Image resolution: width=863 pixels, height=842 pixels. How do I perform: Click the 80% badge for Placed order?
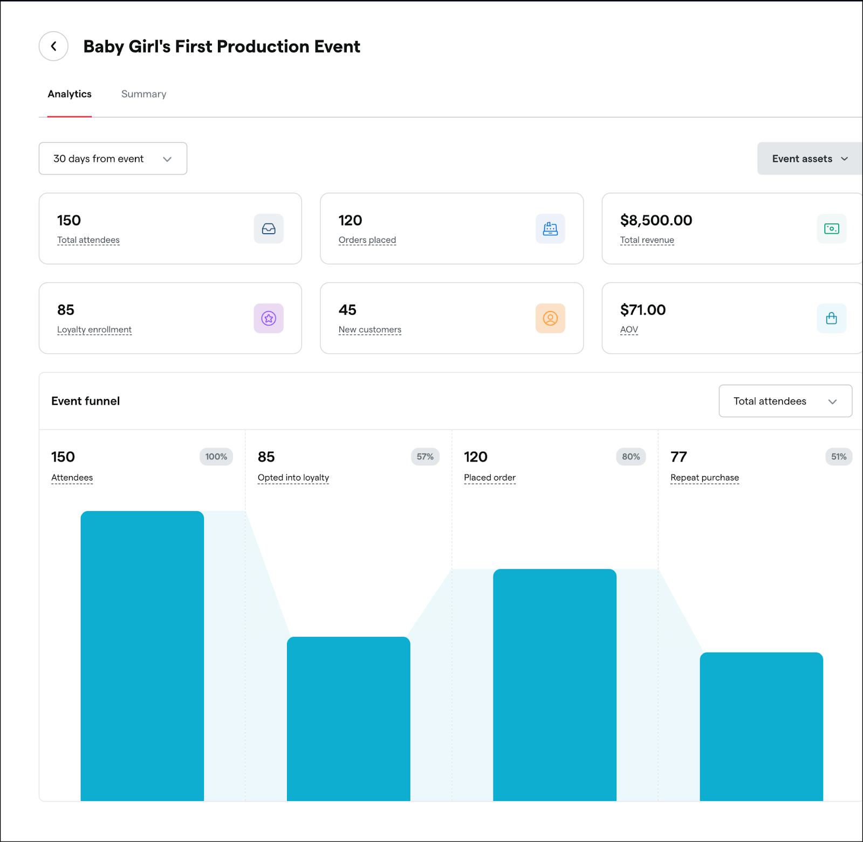click(631, 457)
